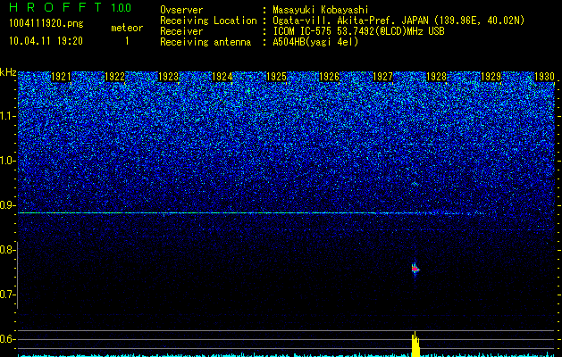Click time marker 1921
Viewport: 562px width, 357px height.
tap(61, 77)
